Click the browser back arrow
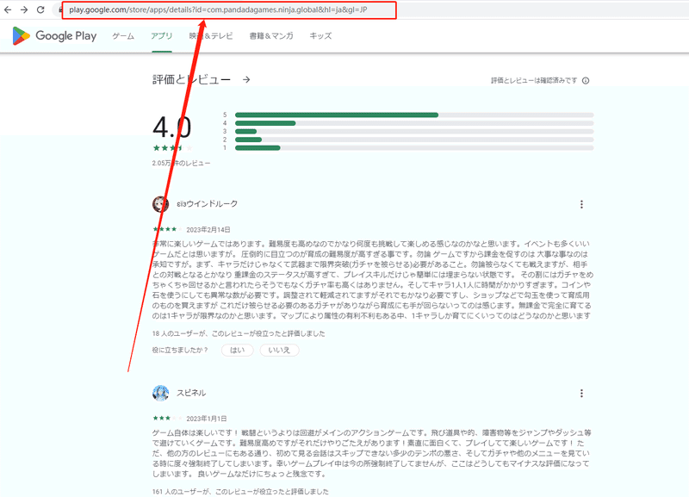 pyautogui.click(x=8, y=9)
